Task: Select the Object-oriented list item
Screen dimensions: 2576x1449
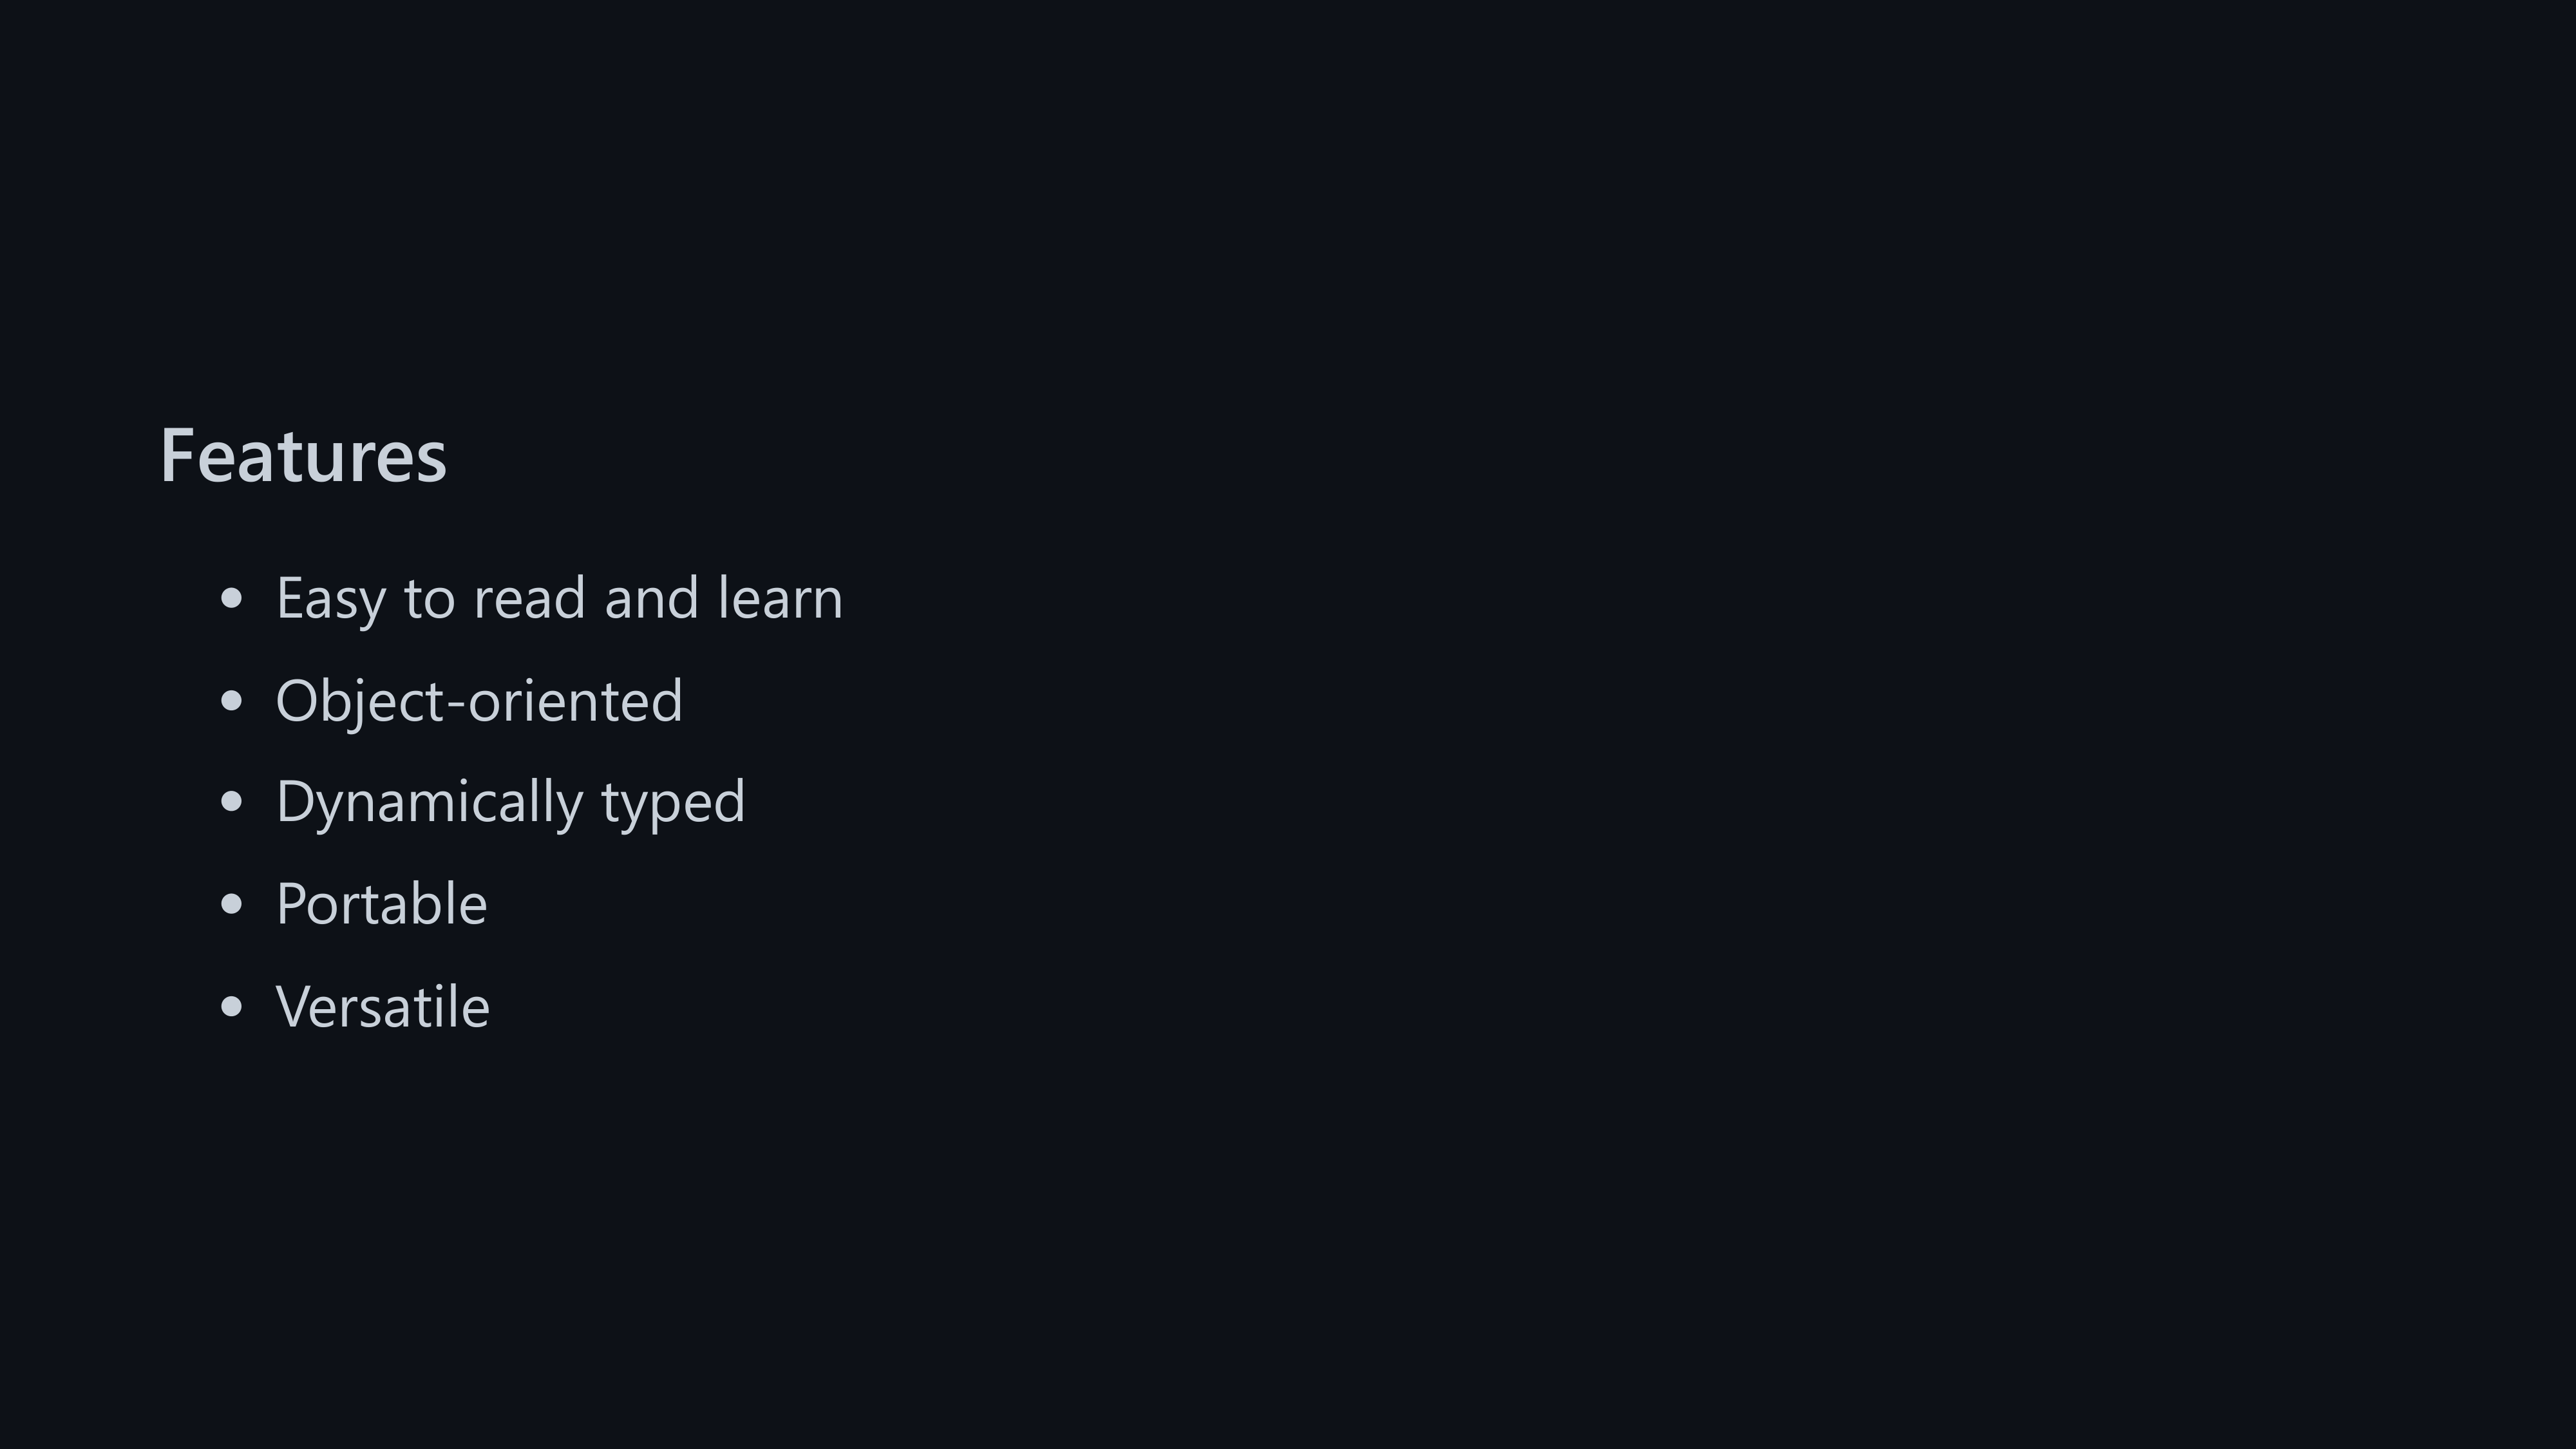Action: click(479, 701)
